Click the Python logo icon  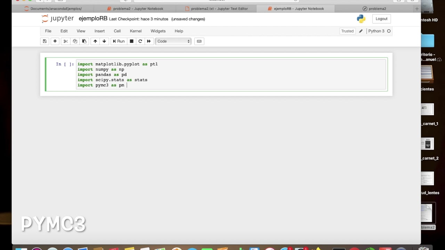pyautogui.click(x=361, y=19)
